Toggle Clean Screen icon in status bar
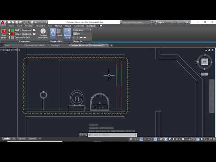This screenshot has height=162, width=216. (x=210, y=139)
